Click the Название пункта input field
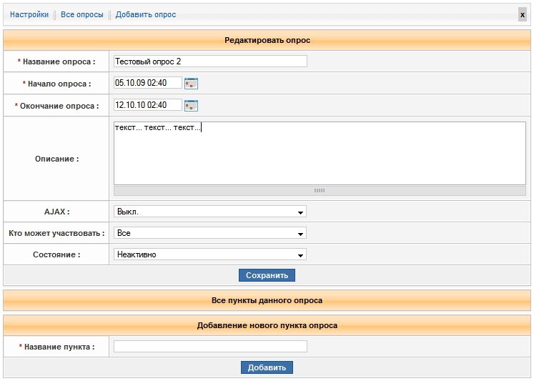 click(x=210, y=347)
